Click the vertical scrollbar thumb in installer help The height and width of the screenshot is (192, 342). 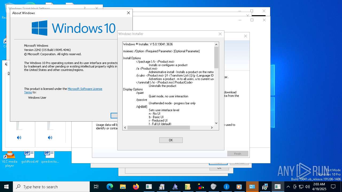tap(216, 57)
